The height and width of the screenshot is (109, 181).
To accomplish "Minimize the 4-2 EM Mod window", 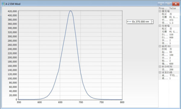I will pyautogui.click(x=161, y=4).
